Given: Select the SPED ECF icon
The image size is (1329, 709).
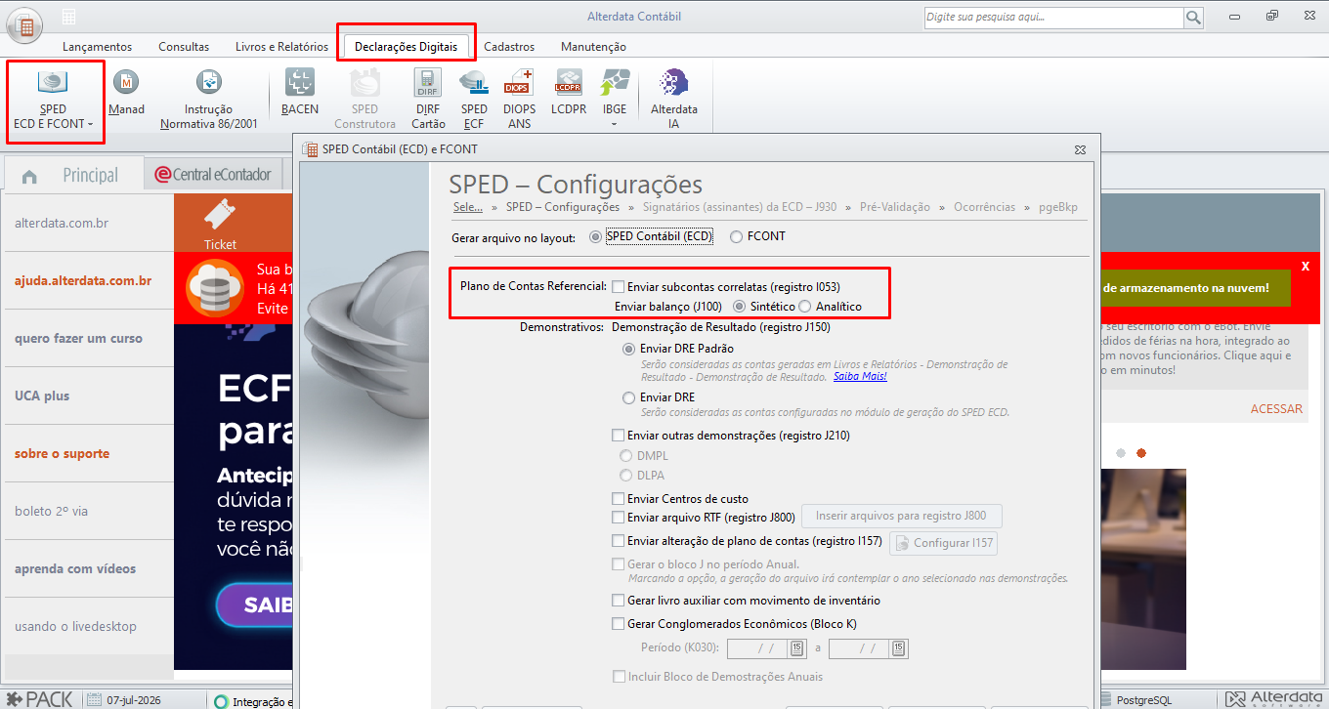Looking at the screenshot, I should 474,100.
